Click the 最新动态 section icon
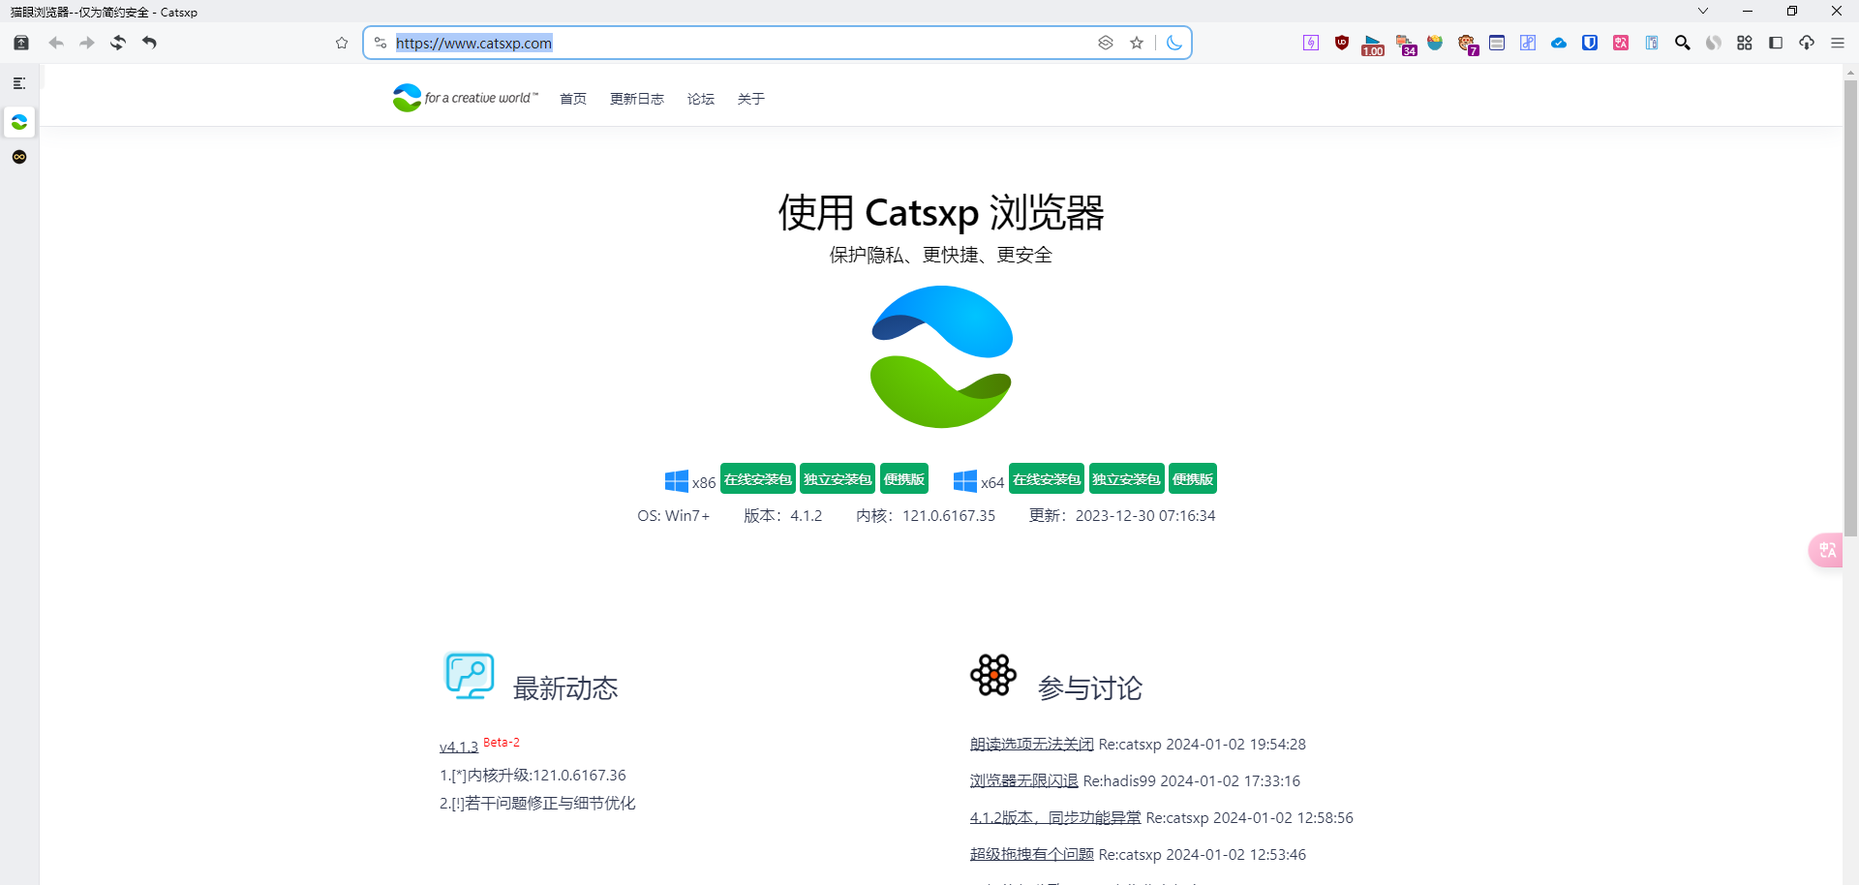1859x885 pixels. 470,675
